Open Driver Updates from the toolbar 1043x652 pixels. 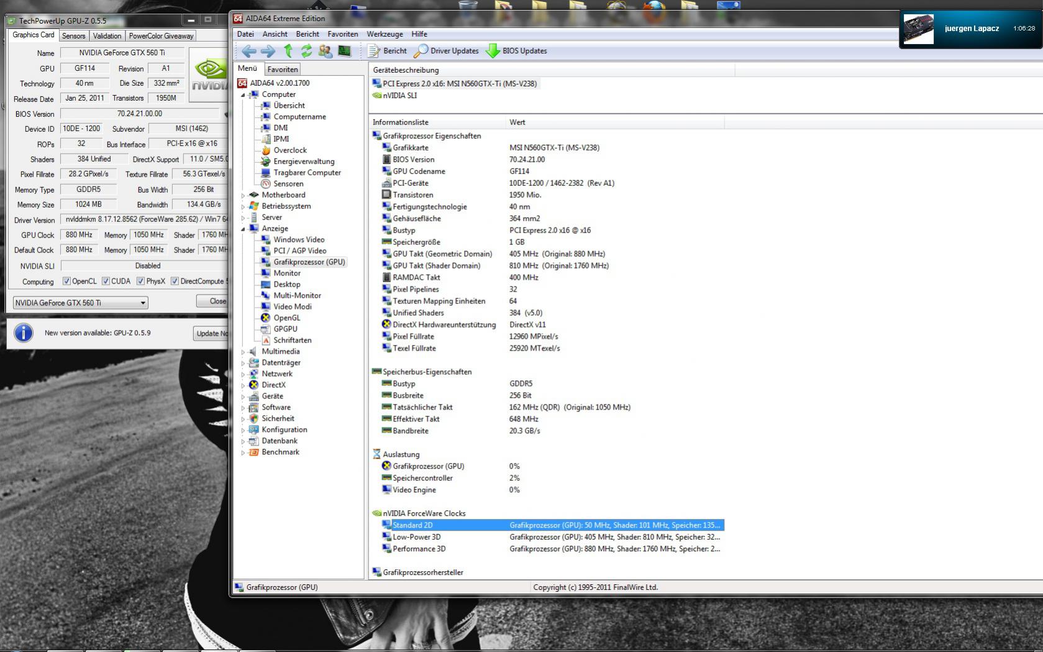click(446, 51)
